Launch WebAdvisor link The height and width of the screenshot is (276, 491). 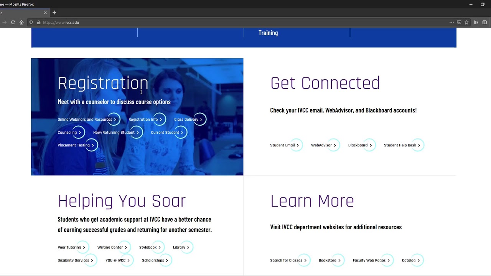[x=325, y=145]
